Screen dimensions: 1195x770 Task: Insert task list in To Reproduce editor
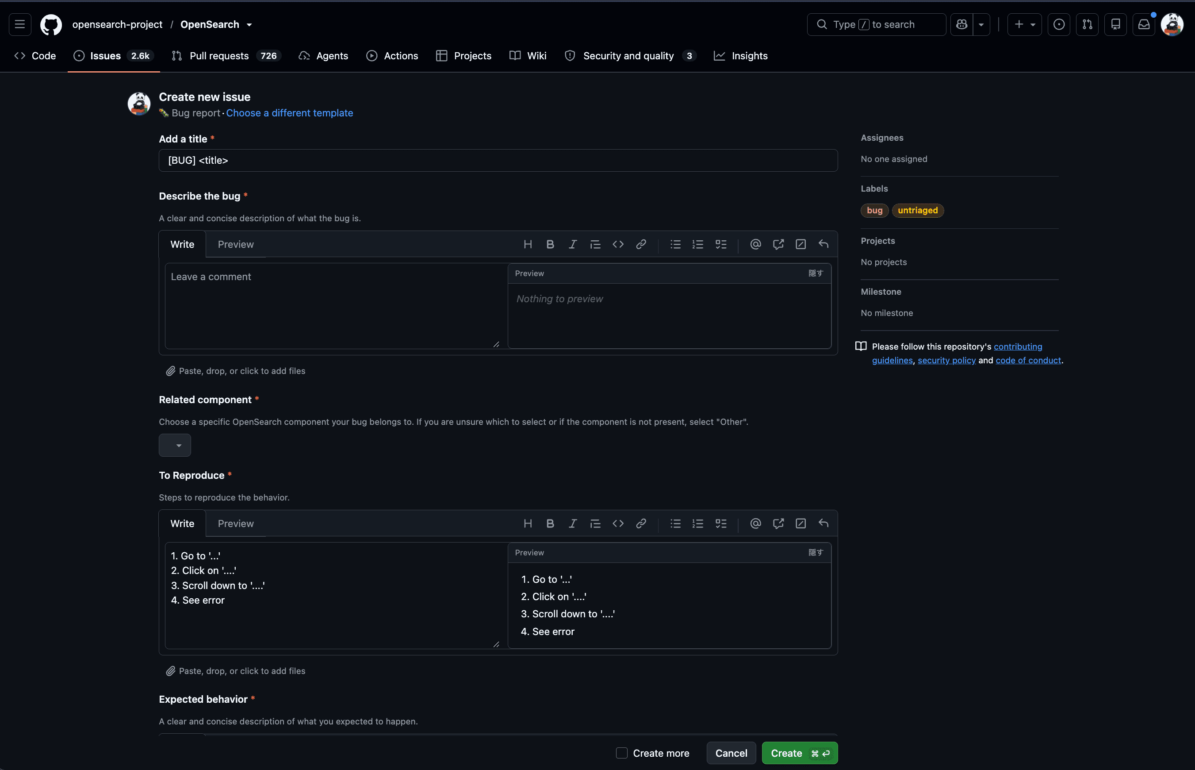(721, 524)
